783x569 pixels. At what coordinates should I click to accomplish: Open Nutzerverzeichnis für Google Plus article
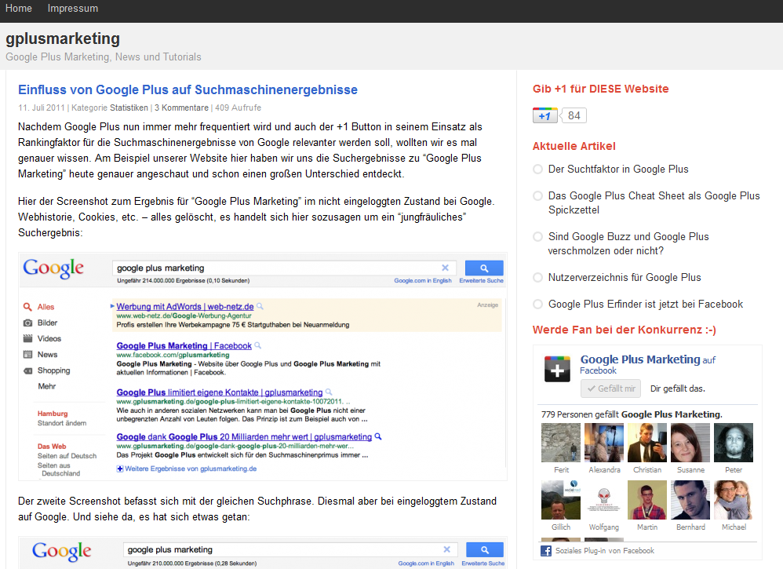[625, 277]
